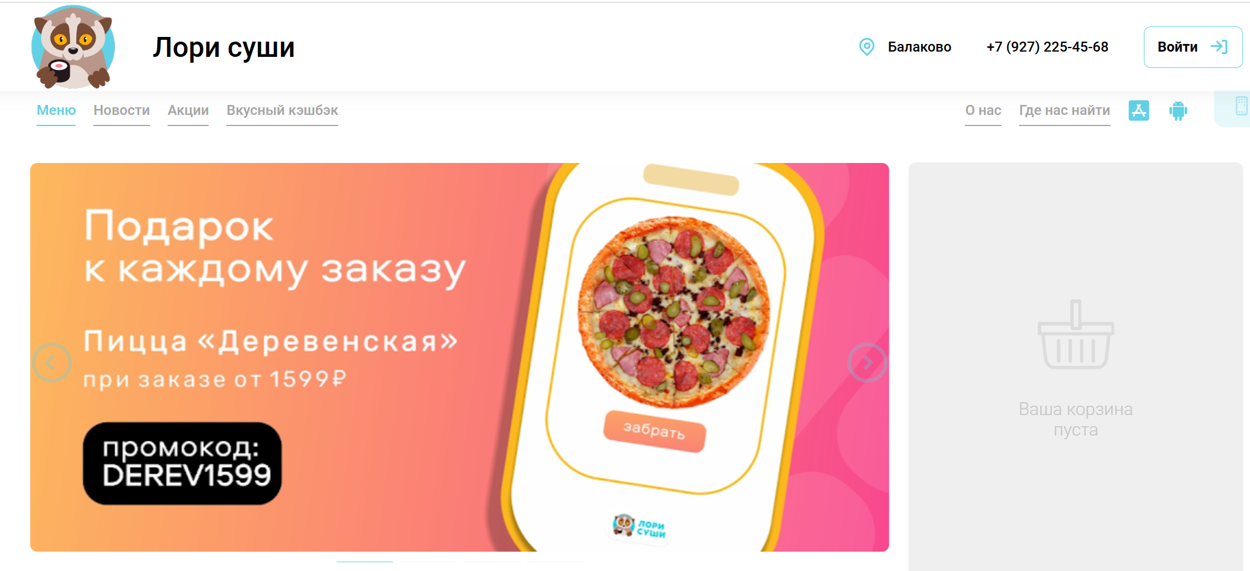Click the phone icon at right edge
This screenshot has width=1250, height=571.
1241,106
